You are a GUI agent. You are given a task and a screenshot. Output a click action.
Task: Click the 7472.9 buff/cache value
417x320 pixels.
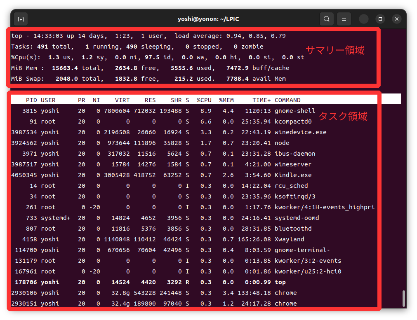(237, 68)
